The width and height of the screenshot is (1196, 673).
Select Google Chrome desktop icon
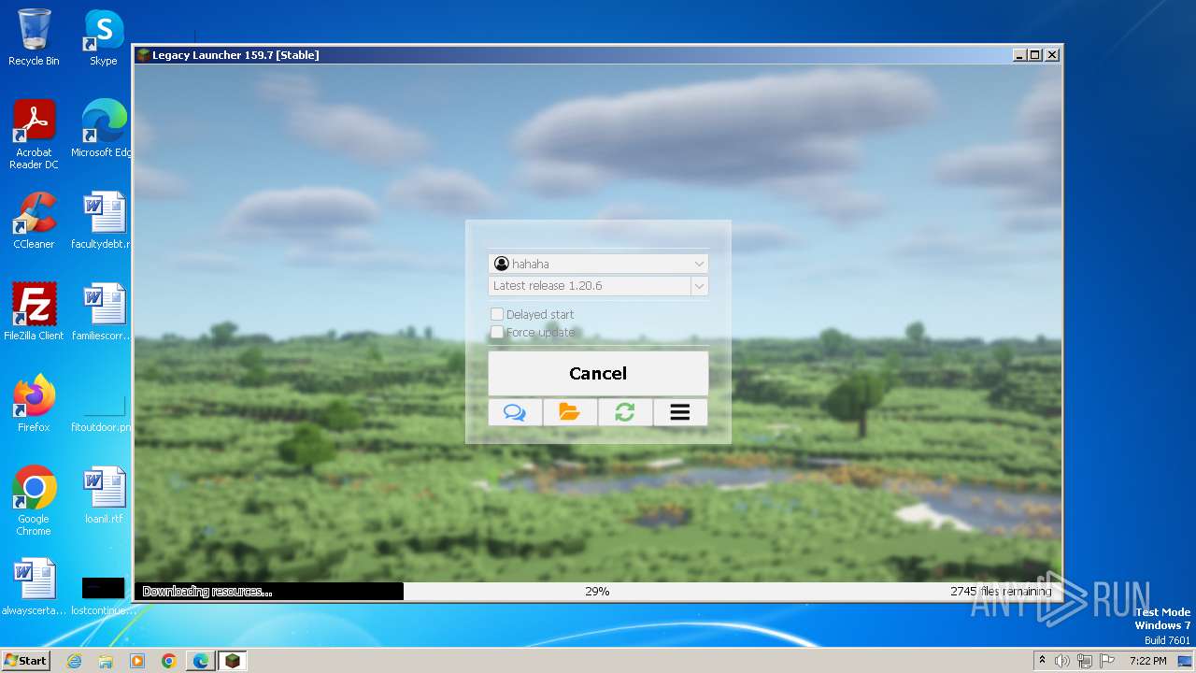click(34, 501)
